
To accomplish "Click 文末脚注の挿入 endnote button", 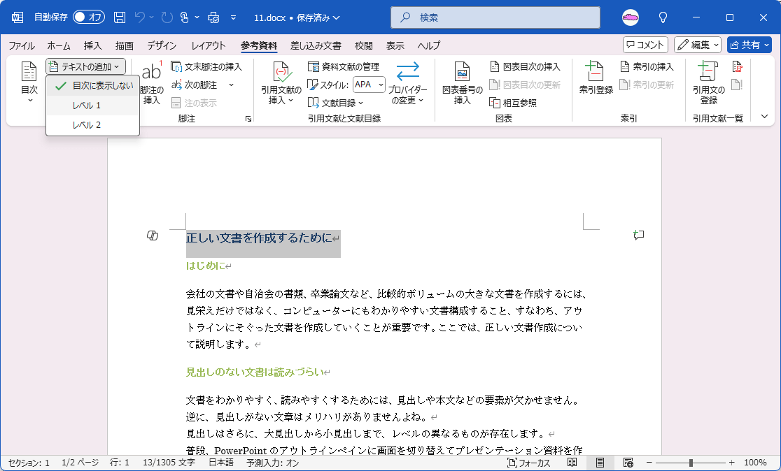I will click(206, 66).
